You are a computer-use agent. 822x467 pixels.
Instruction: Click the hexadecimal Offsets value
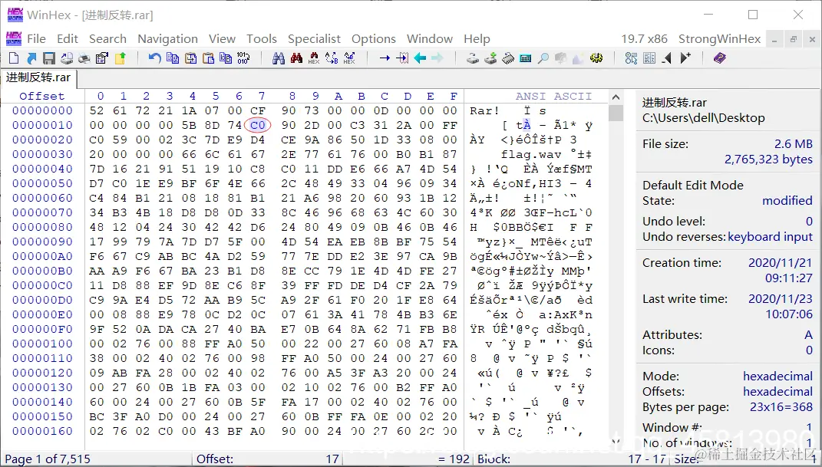[777, 392]
